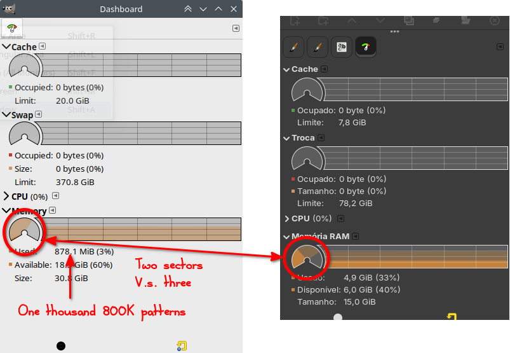Collapse the Memória RAM group in right panel
Viewport: 510px width, 353px height.
click(286, 237)
